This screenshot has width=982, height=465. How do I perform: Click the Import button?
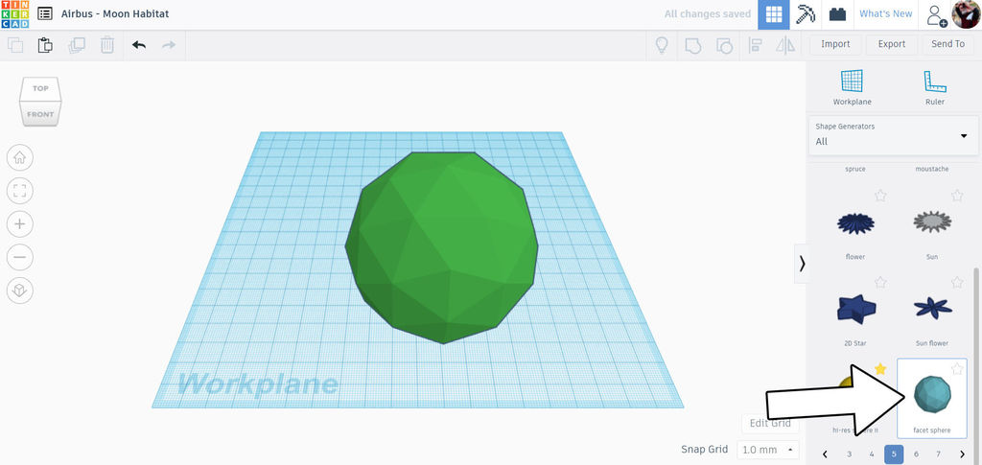pos(835,44)
